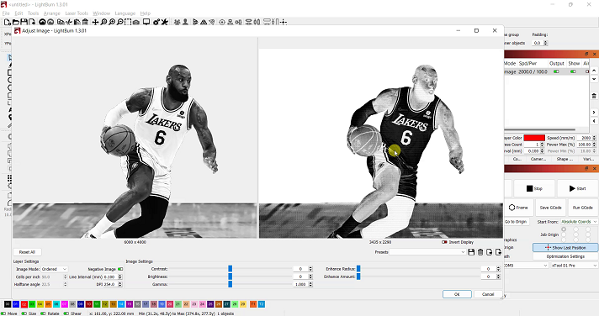Click the right-arrow icon in Cuts panel
The width and height of the screenshot is (599, 316).
coord(594,113)
